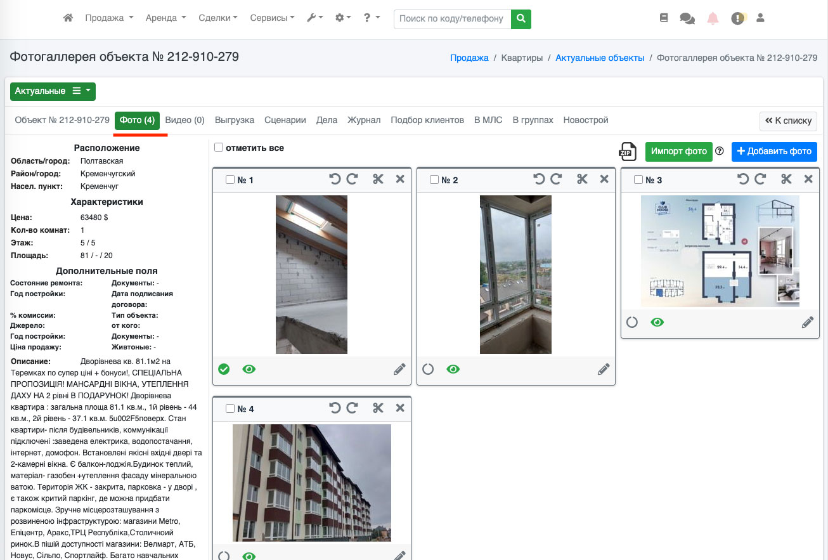Follow the 'Актуальные объекты' breadcrumb link
The image size is (828, 560).
[600, 58]
